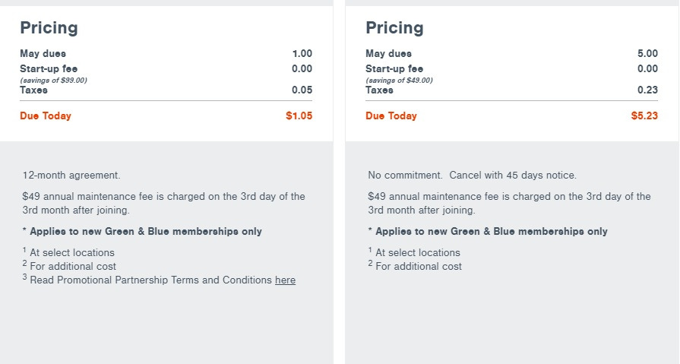This screenshot has height=364, width=680.
Task: Click the "No commitment. Cancel with 45 days notice" text
Action: (472, 176)
